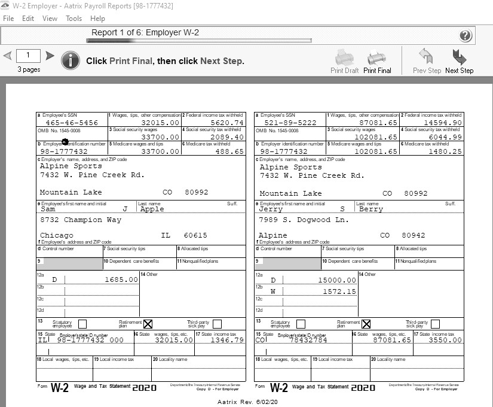Open help with the question mark icon
Viewport: 493px width, 407px height.
[466, 36]
